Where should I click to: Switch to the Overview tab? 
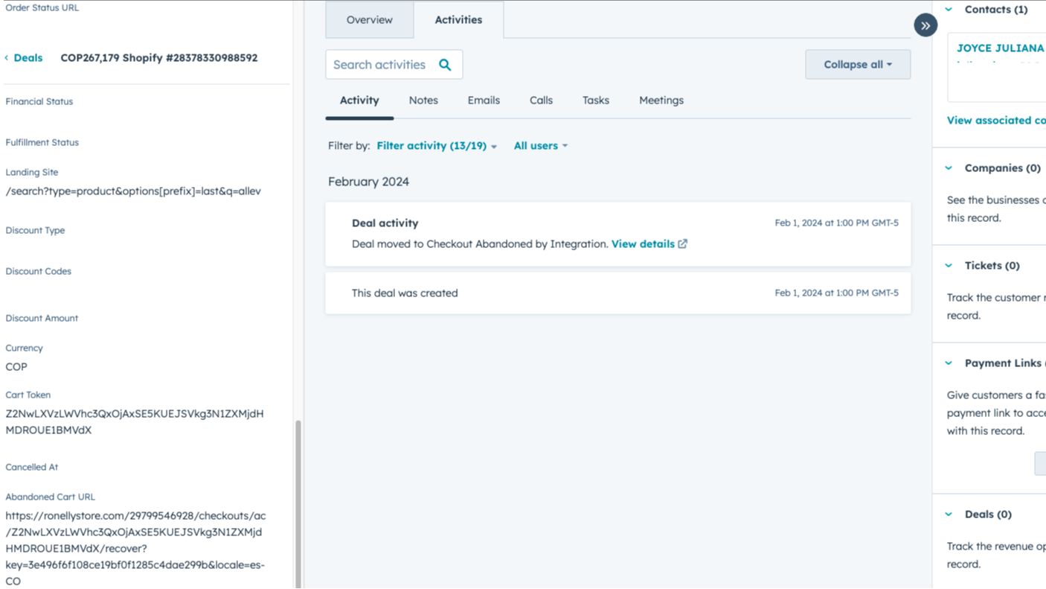[x=369, y=20]
